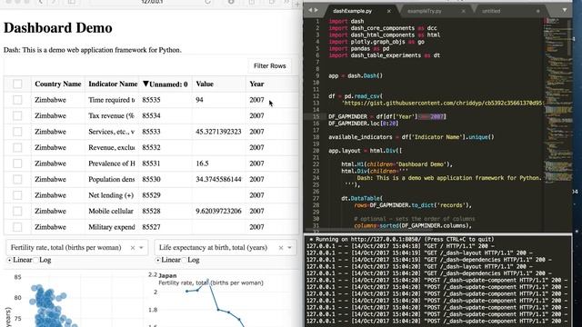
Task: Click the 'Dashboard Demo' page heading
Action: (58, 28)
